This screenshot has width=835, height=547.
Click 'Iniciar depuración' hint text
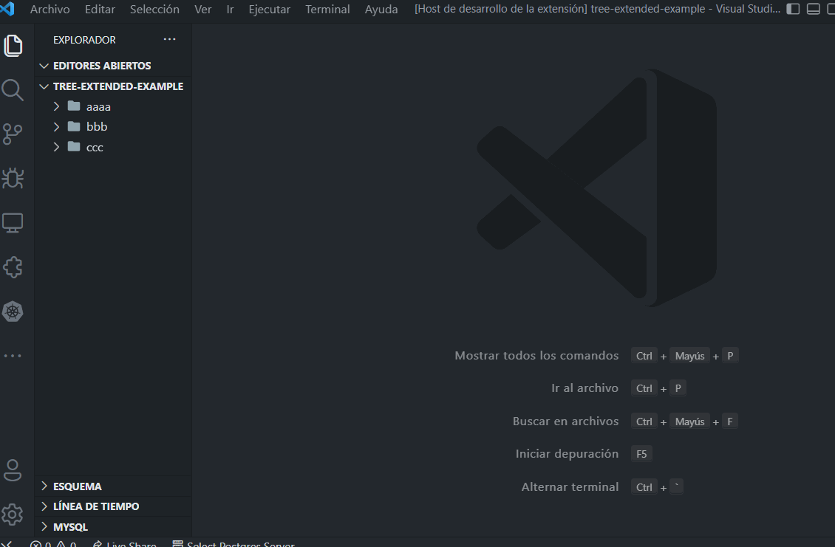pyautogui.click(x=568, y=454)
